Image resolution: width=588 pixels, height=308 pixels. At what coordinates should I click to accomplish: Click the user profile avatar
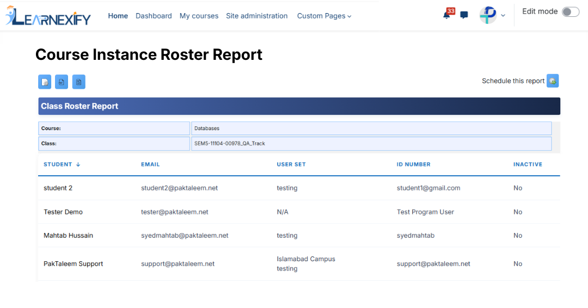pos(488,15)
